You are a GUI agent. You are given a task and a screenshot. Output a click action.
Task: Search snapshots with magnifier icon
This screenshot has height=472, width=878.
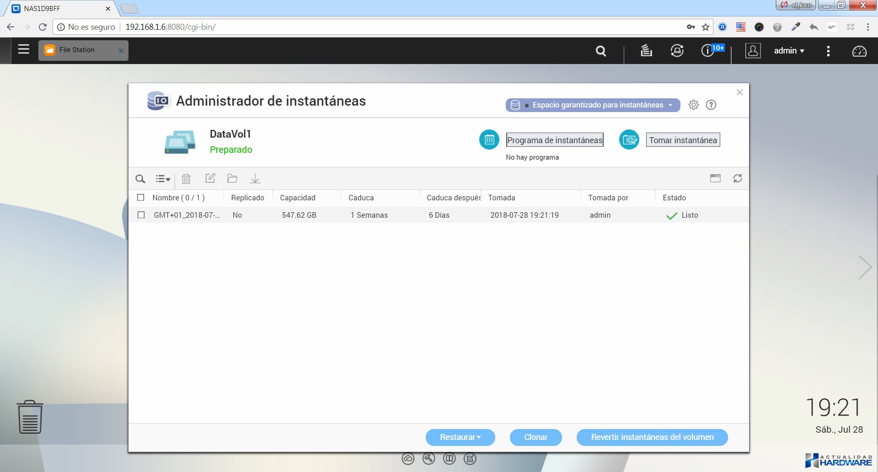tap(140, 179)
